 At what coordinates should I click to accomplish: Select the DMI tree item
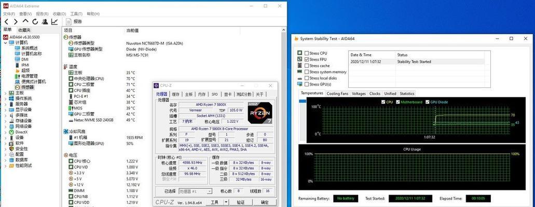25,59
